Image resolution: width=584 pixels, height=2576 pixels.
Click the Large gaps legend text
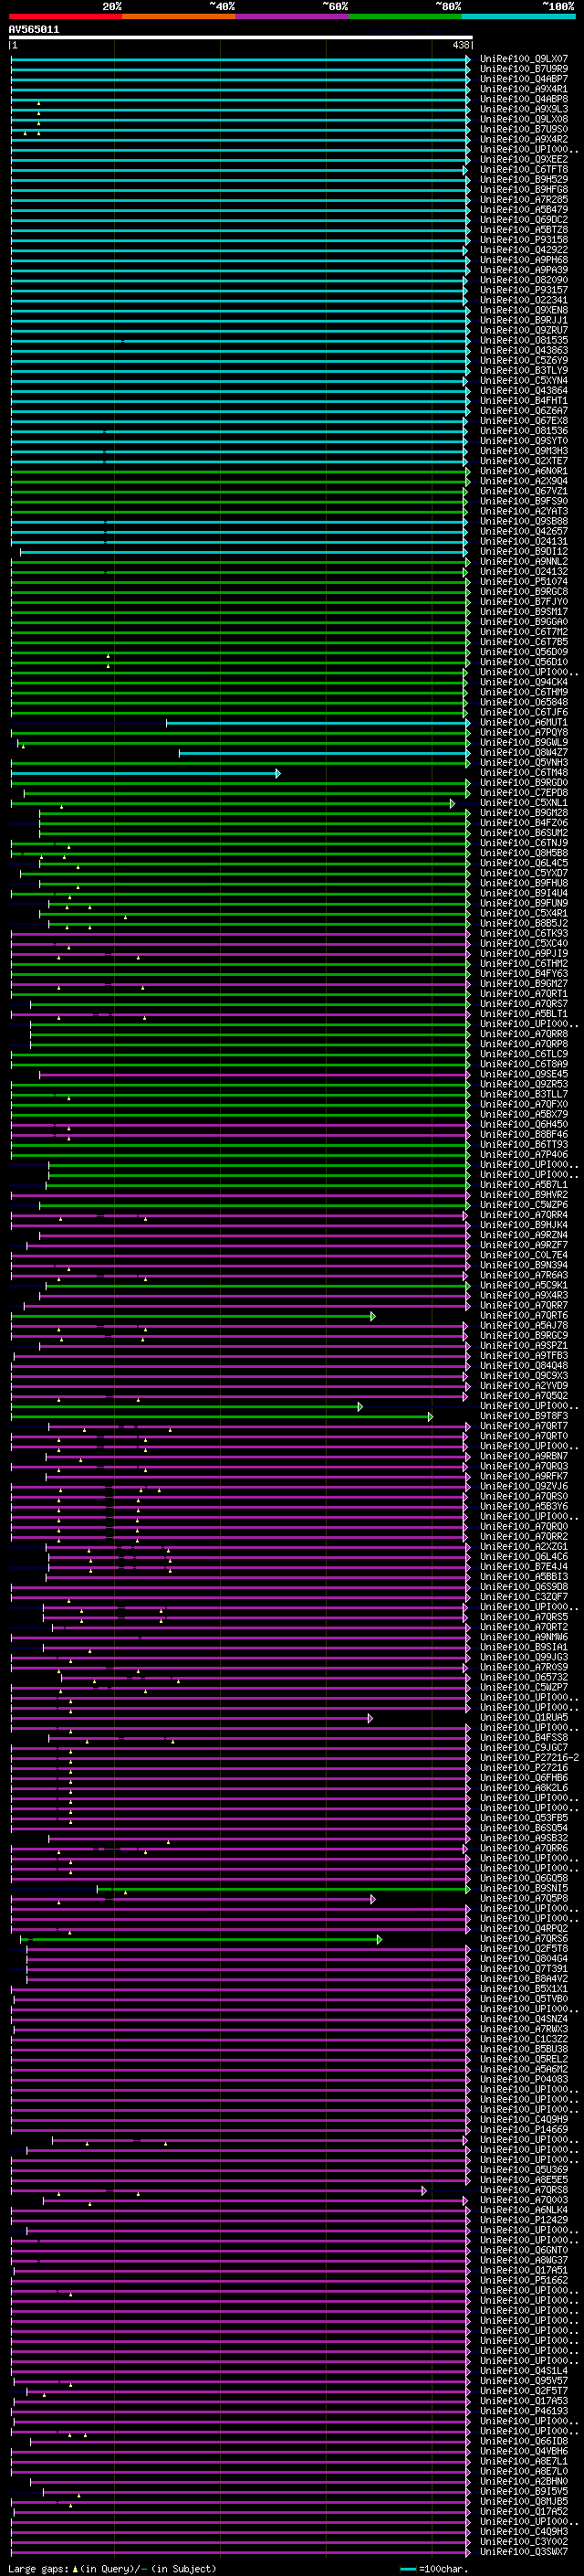click(x=112, y=2569)
